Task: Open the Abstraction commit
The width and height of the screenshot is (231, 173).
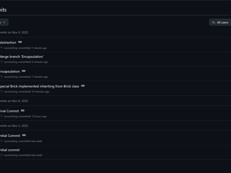Action: (8, 42)
